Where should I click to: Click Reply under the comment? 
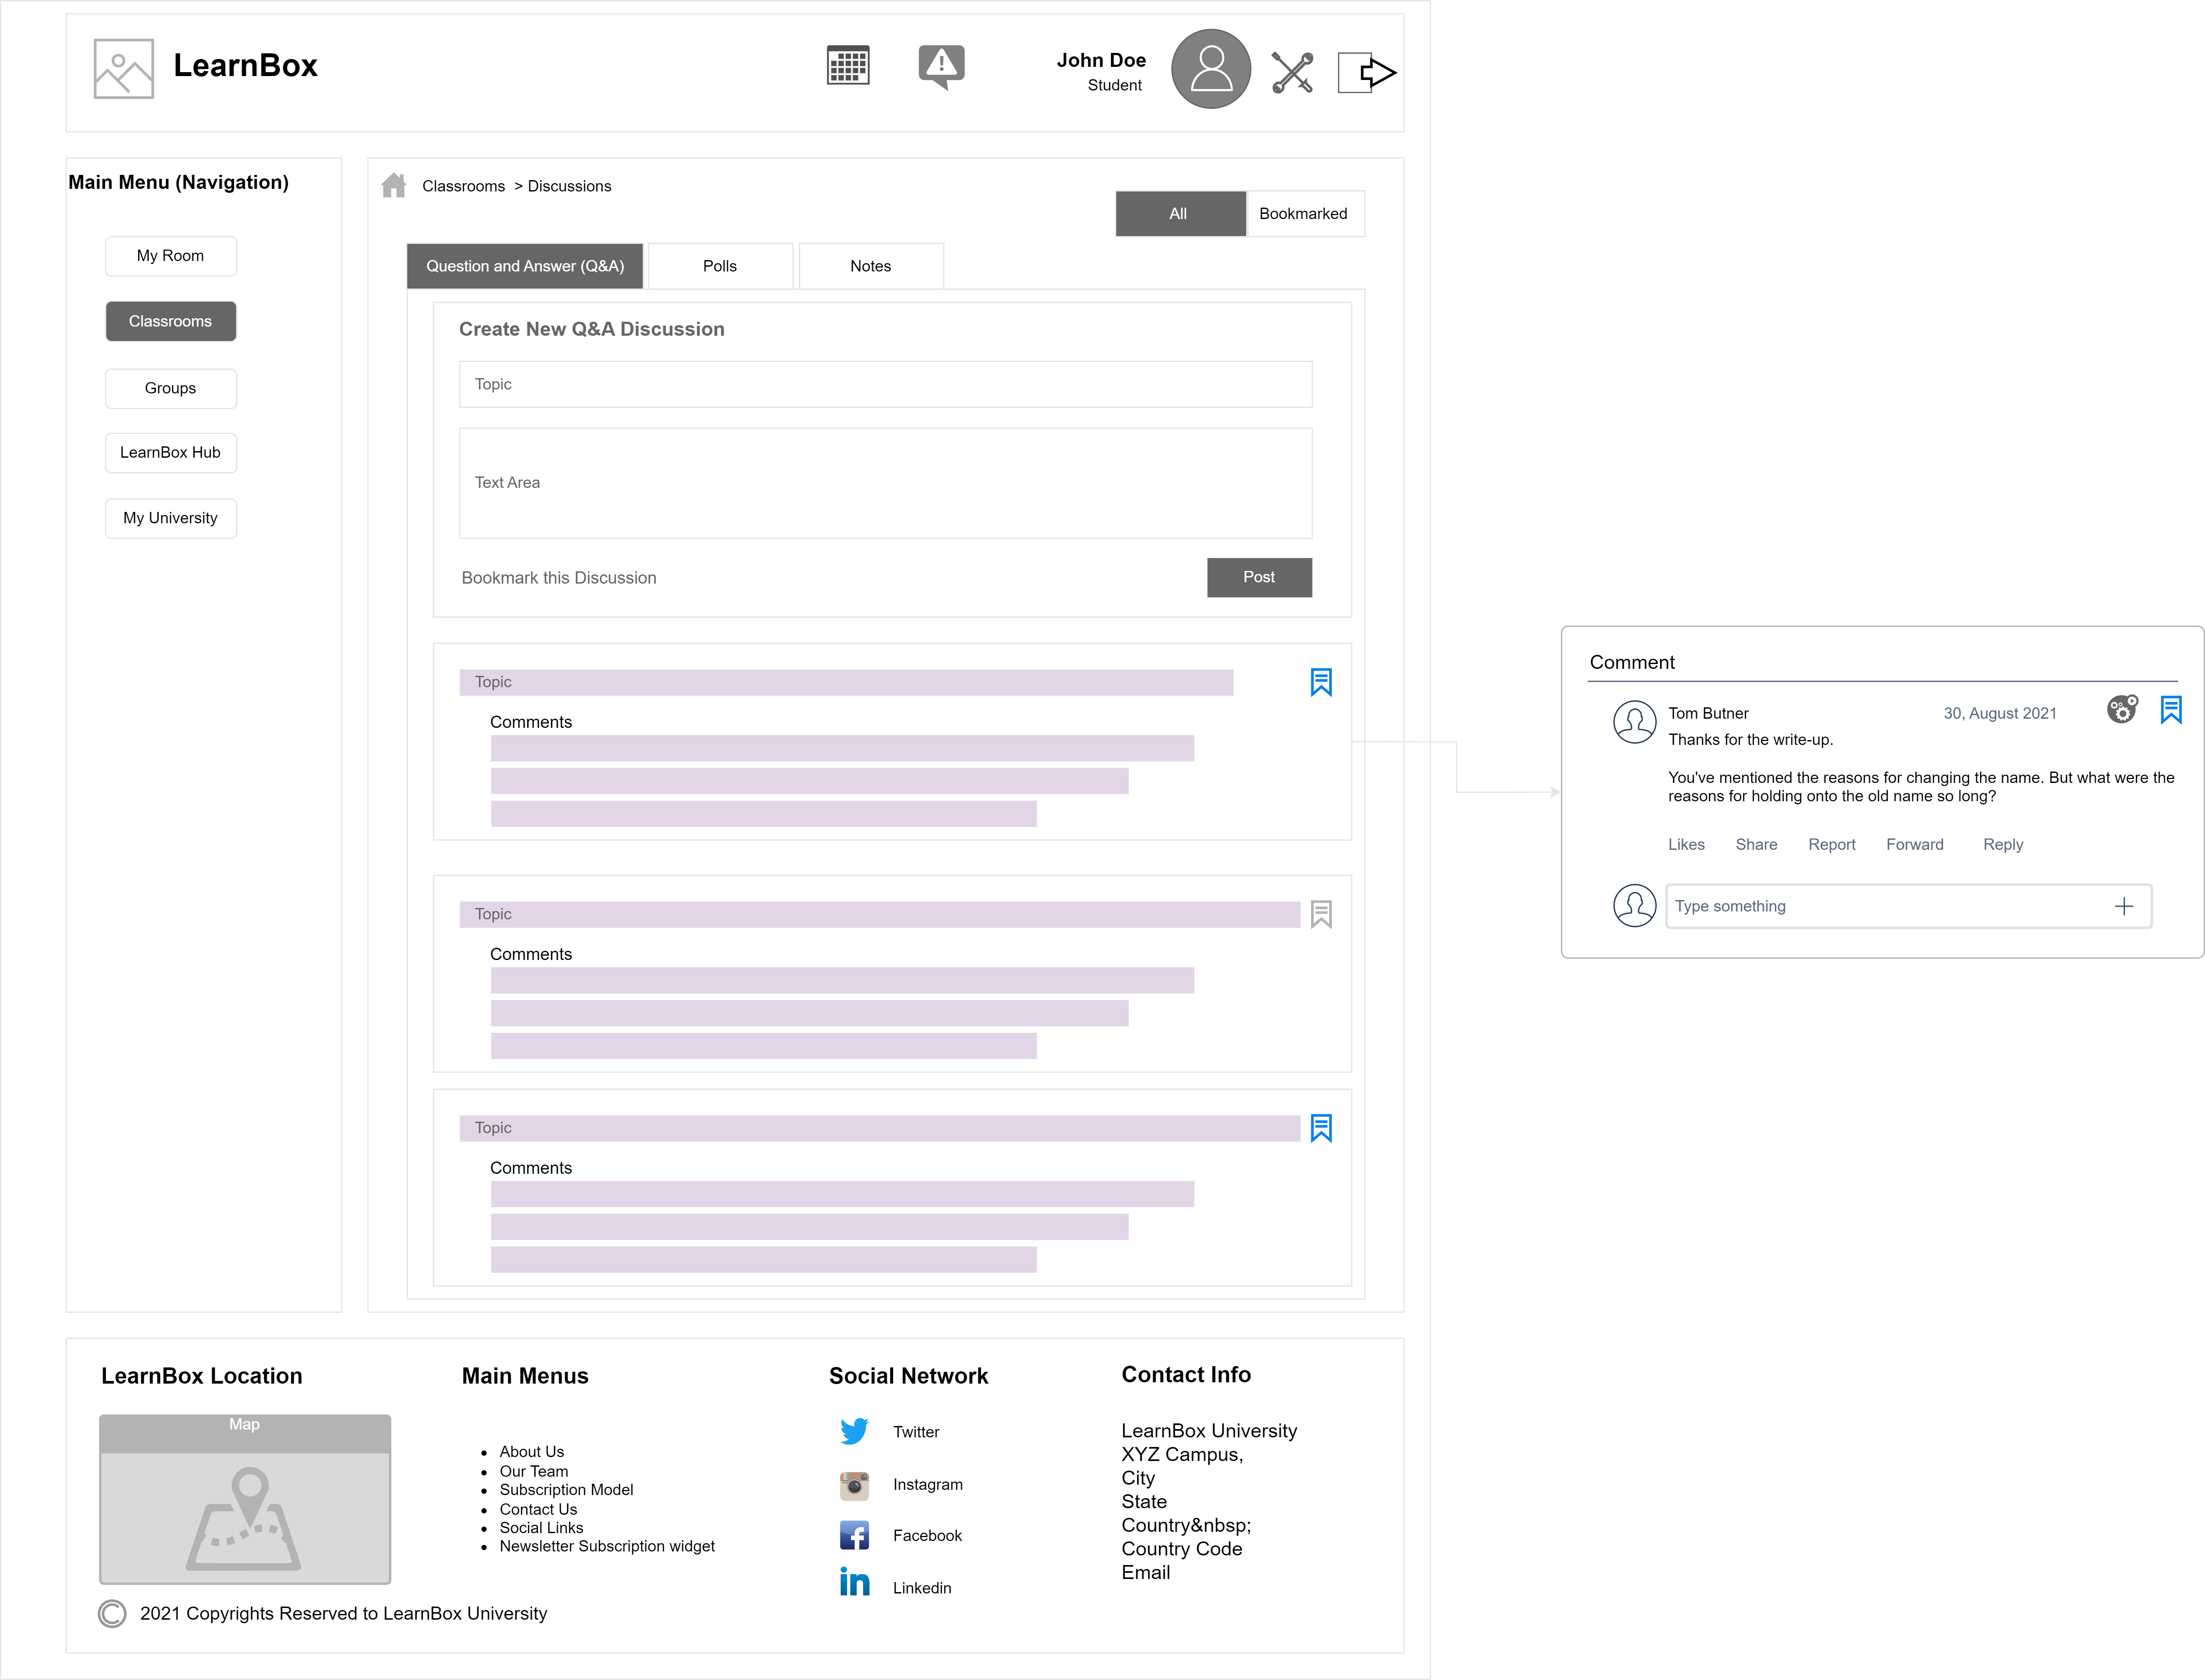2002,844
